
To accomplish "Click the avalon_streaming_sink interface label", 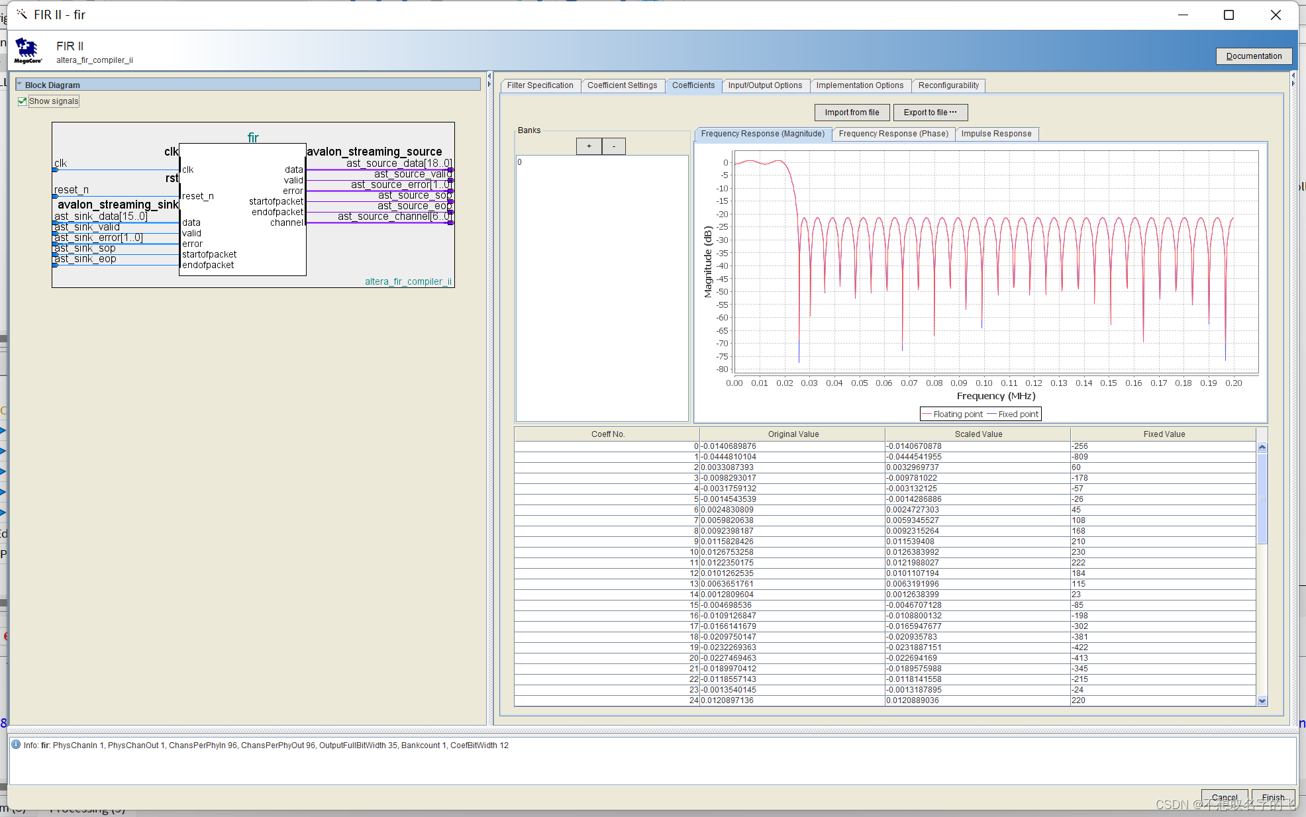I will pos(118,205).
